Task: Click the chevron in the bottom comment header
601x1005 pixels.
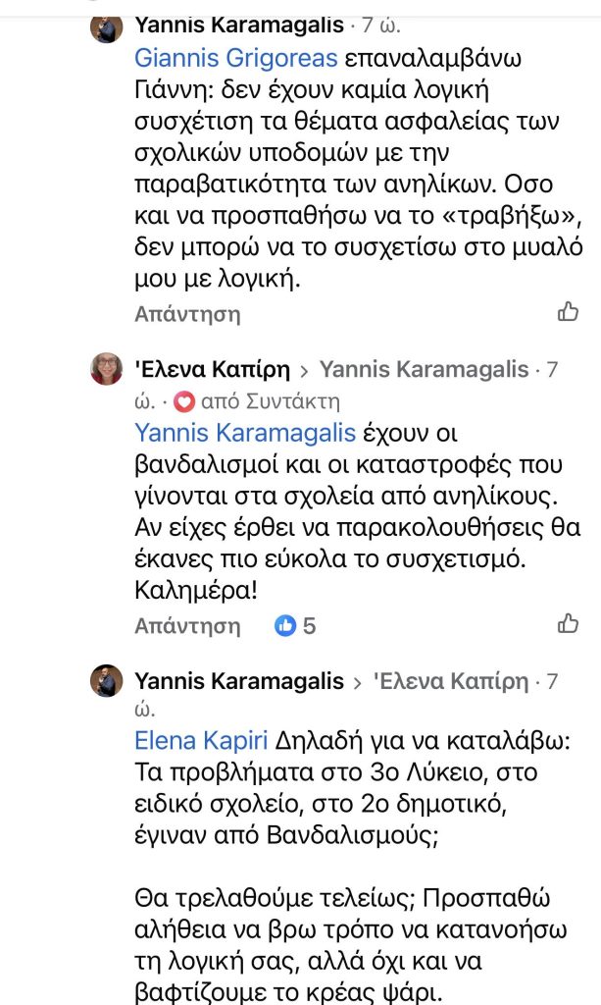Action: [359, 681]
